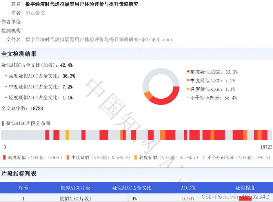The width and height of the screenshot is (273, 202).
Task: Click author value 毕业论文
Action: (x=35, y=13)
